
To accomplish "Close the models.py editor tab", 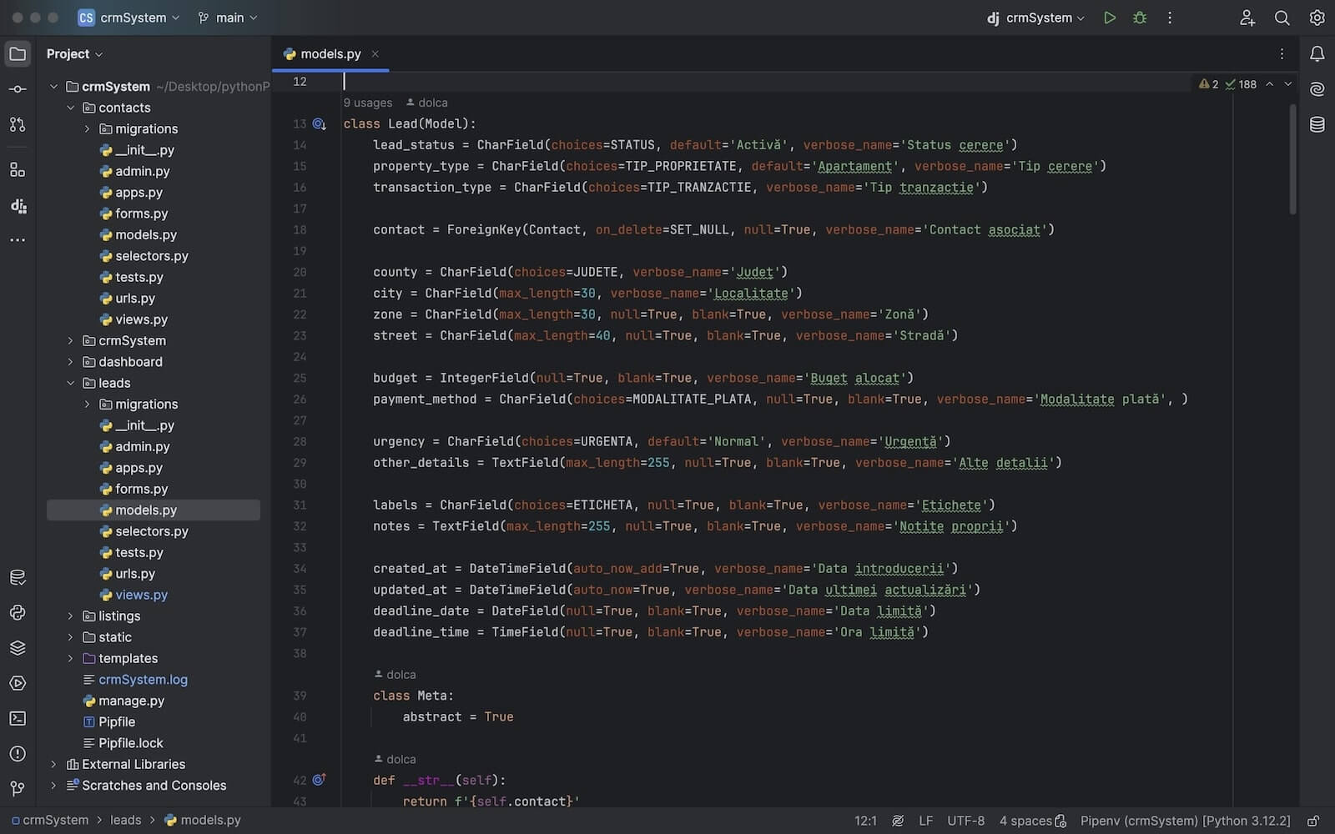I will (x=375, y=54).
